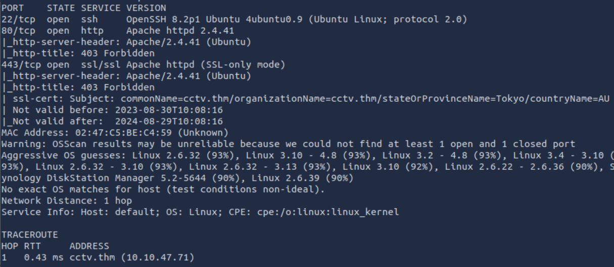Viewport: 614px width, 267px height.
Task: Click the 'Service Info' line
Action: pyautogui.click(x=200, y=212)
